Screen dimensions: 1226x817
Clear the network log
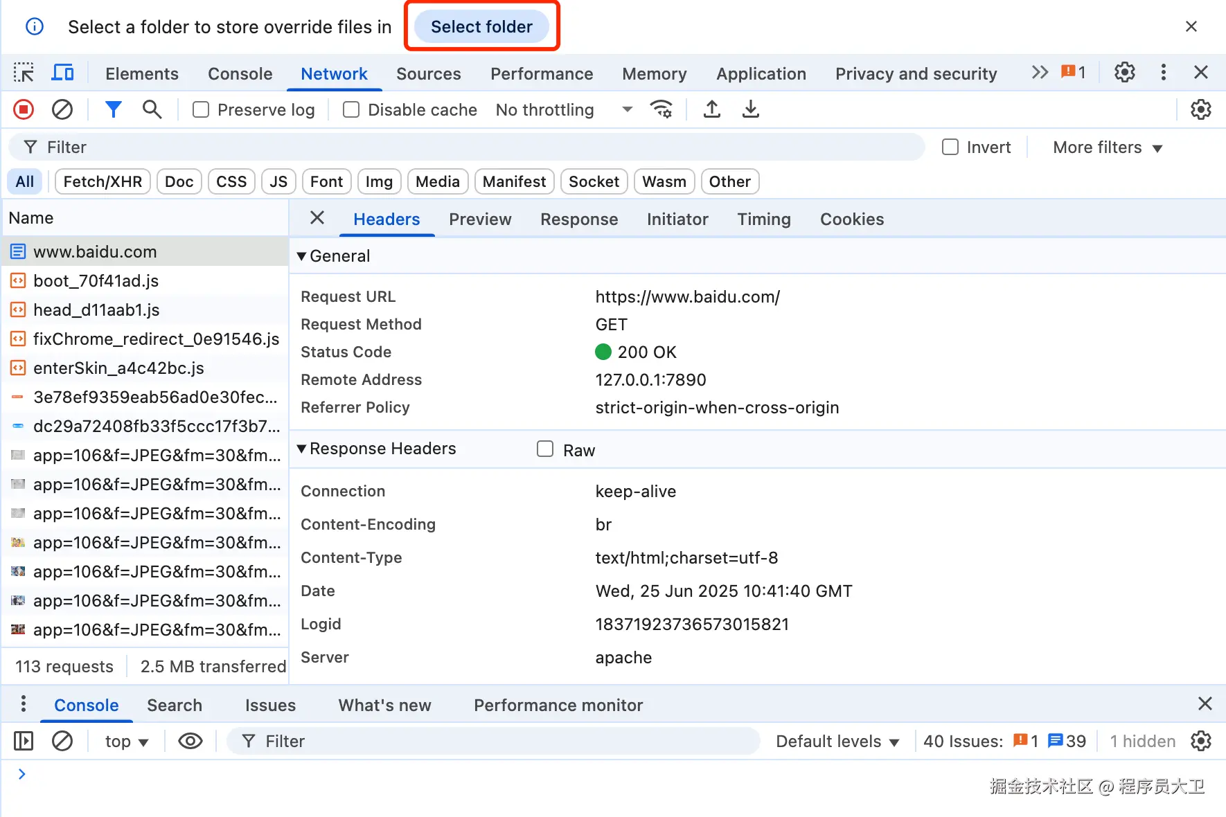pyautogui.click(x=62, y=109)
